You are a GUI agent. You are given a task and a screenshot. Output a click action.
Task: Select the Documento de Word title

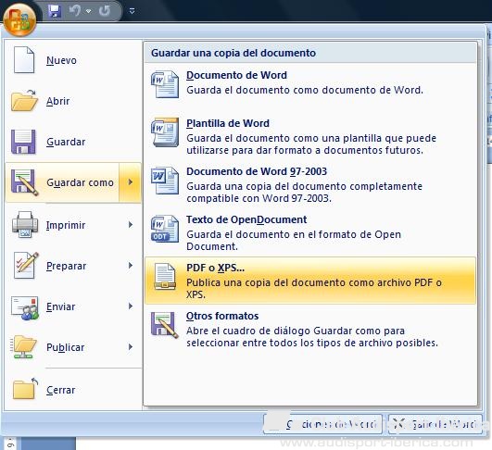[236, 75]
